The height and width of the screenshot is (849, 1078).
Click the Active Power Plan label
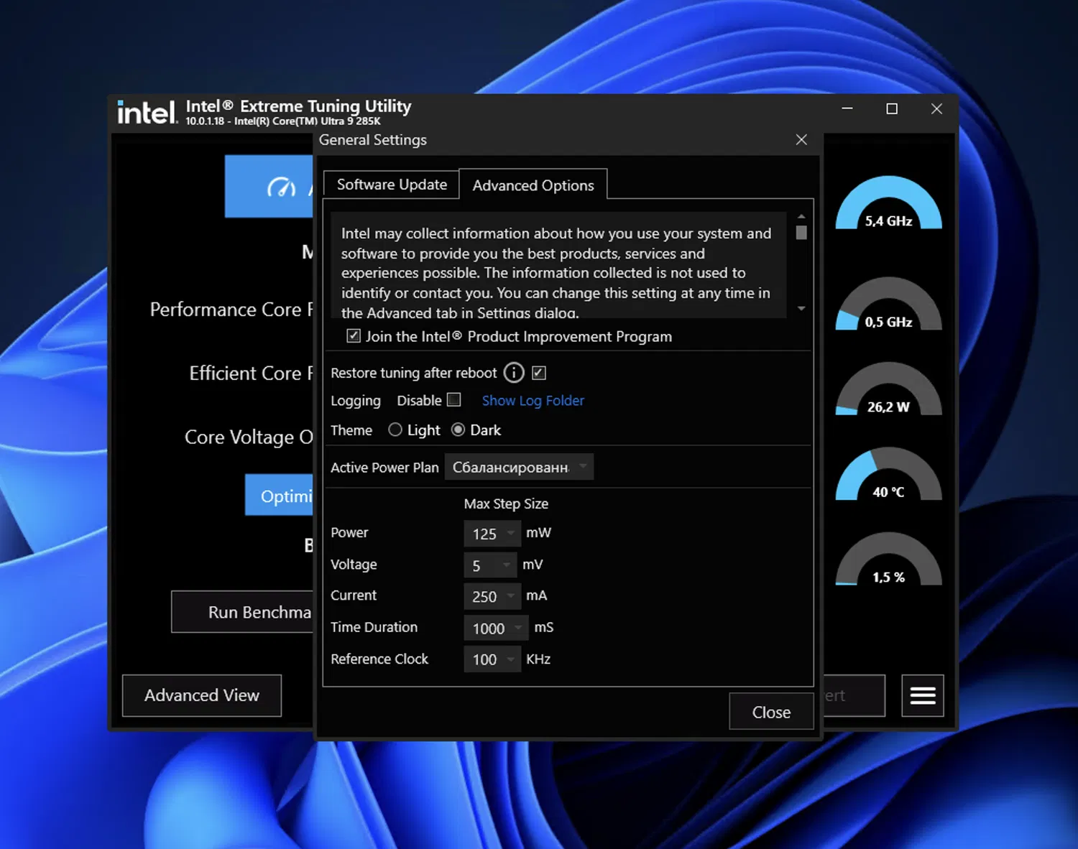[x=384, y=468]
